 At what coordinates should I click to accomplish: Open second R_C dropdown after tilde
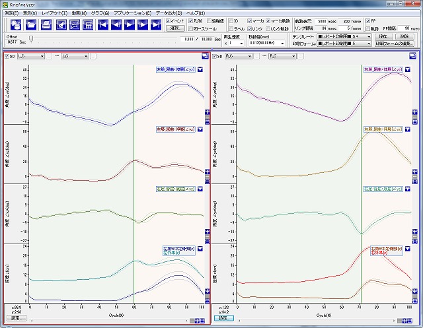coord(282,56)
